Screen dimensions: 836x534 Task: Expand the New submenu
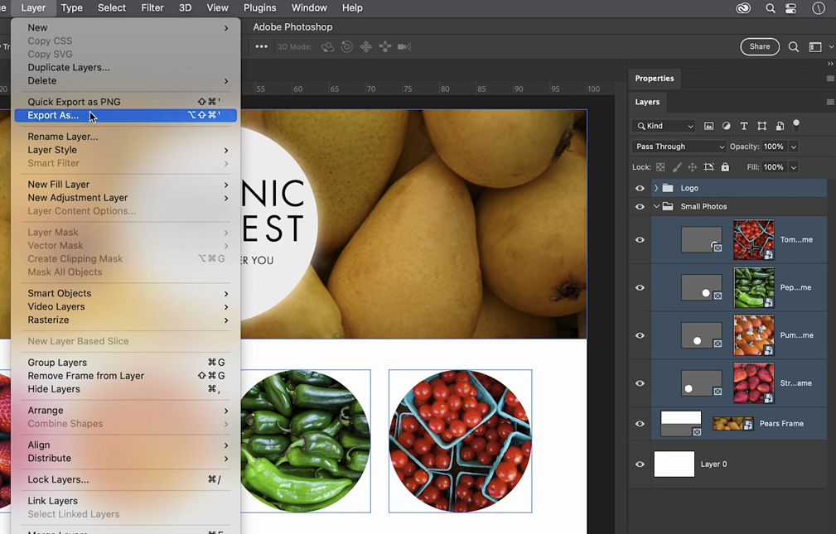pyautogui.click(x=125, y=27)
